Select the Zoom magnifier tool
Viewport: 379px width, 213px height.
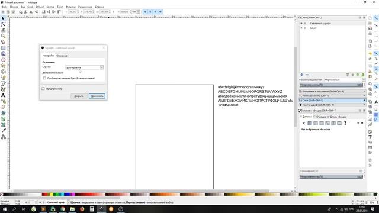3,36
